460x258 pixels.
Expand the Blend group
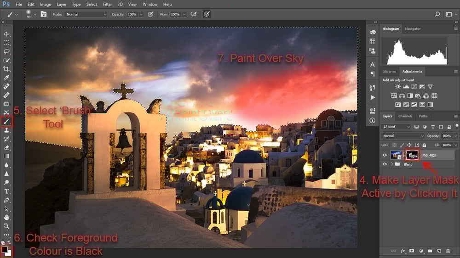(x=391, y=164)
